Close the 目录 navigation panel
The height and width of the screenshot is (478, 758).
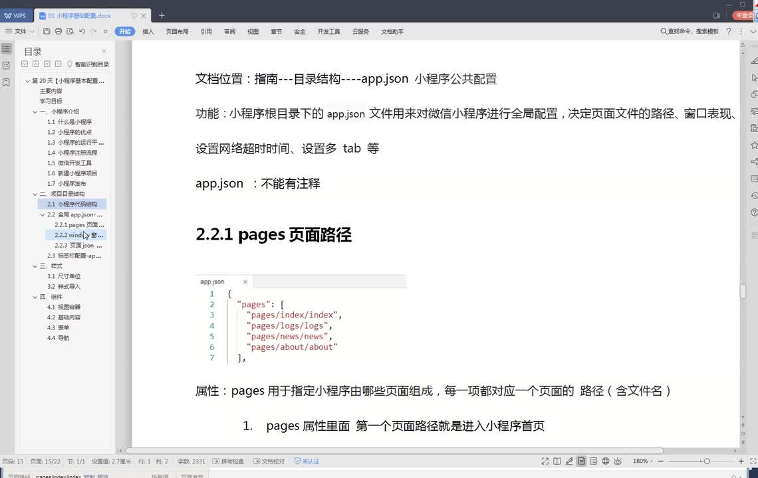104,51
